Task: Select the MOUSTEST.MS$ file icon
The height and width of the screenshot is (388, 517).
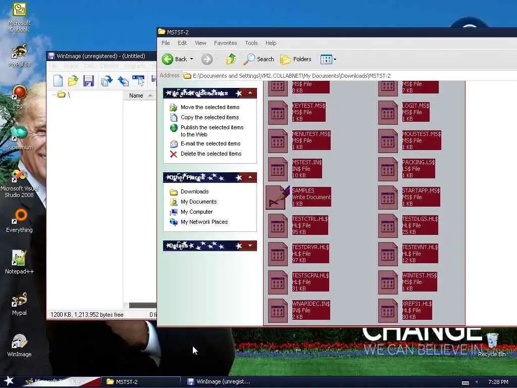Action: point(388,141)
